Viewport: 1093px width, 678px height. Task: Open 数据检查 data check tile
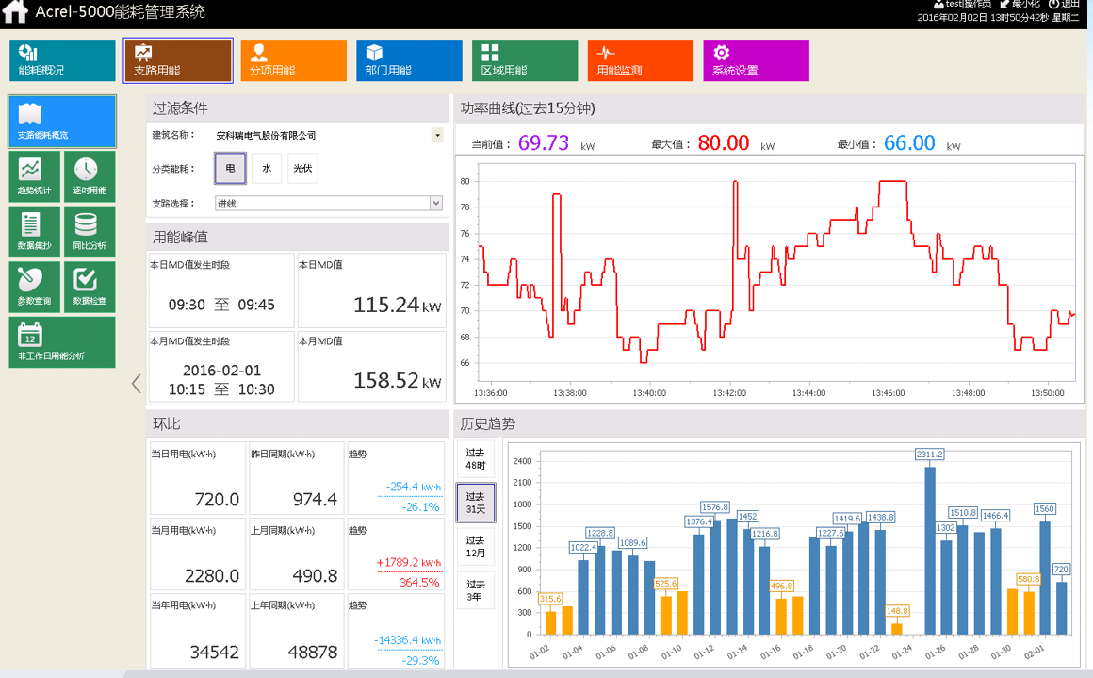(89, 287)
